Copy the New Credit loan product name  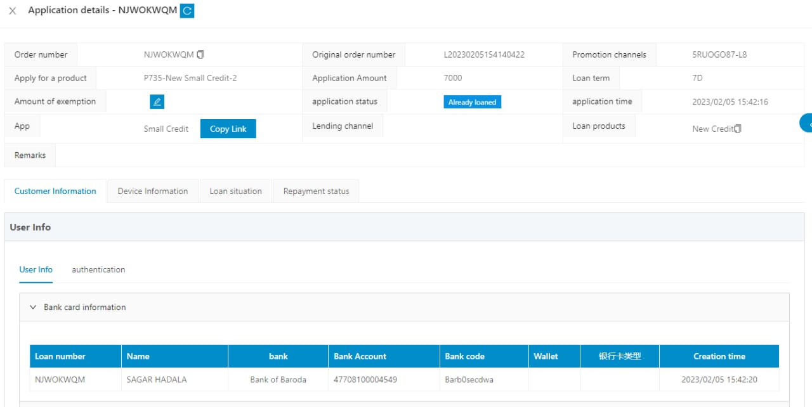click(x=738, y=129)
